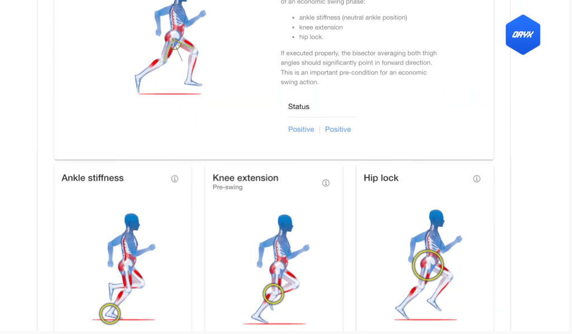Viewport: 572px width, 334px height.
Task: Click the Knee extension card title
Action: point(245,178)
